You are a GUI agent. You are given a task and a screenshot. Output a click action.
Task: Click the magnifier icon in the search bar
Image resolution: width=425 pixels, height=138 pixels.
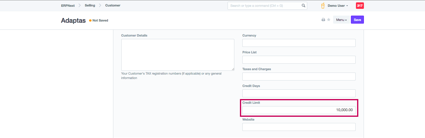click(x=303, y=6)
